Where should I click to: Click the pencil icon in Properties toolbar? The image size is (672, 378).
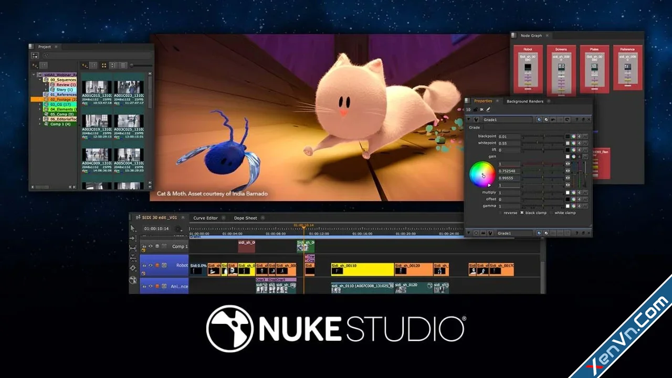[488, 110]
